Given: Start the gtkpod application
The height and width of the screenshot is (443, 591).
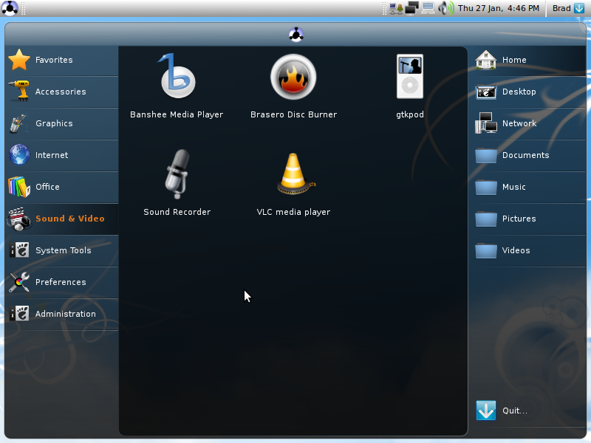Looking at the screenshot, I should (x=410, y=86).
